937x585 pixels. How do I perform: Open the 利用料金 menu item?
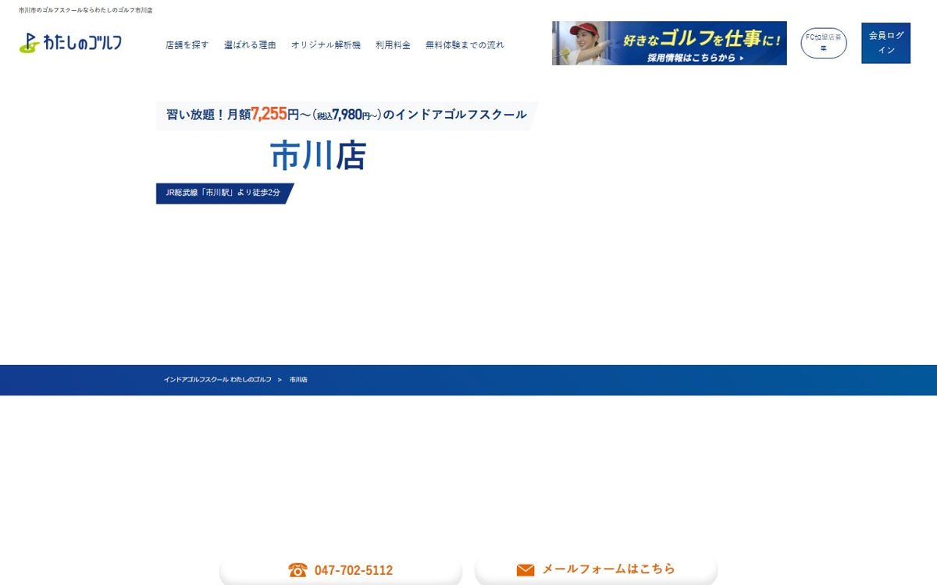click(393, 45)
